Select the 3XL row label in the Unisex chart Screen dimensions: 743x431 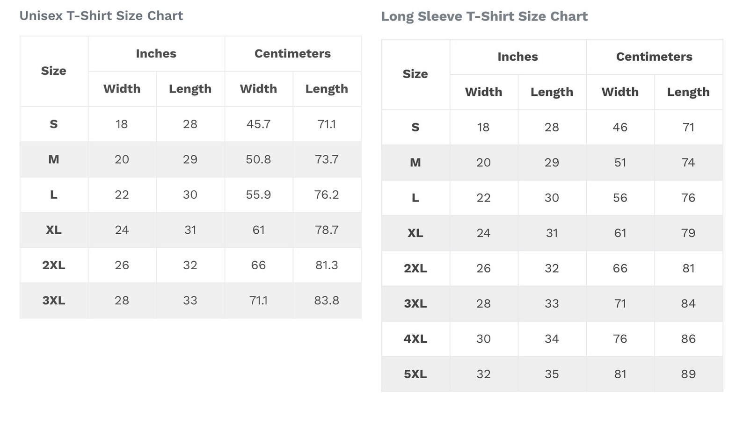pyautogui.click(x=54, y=301)
